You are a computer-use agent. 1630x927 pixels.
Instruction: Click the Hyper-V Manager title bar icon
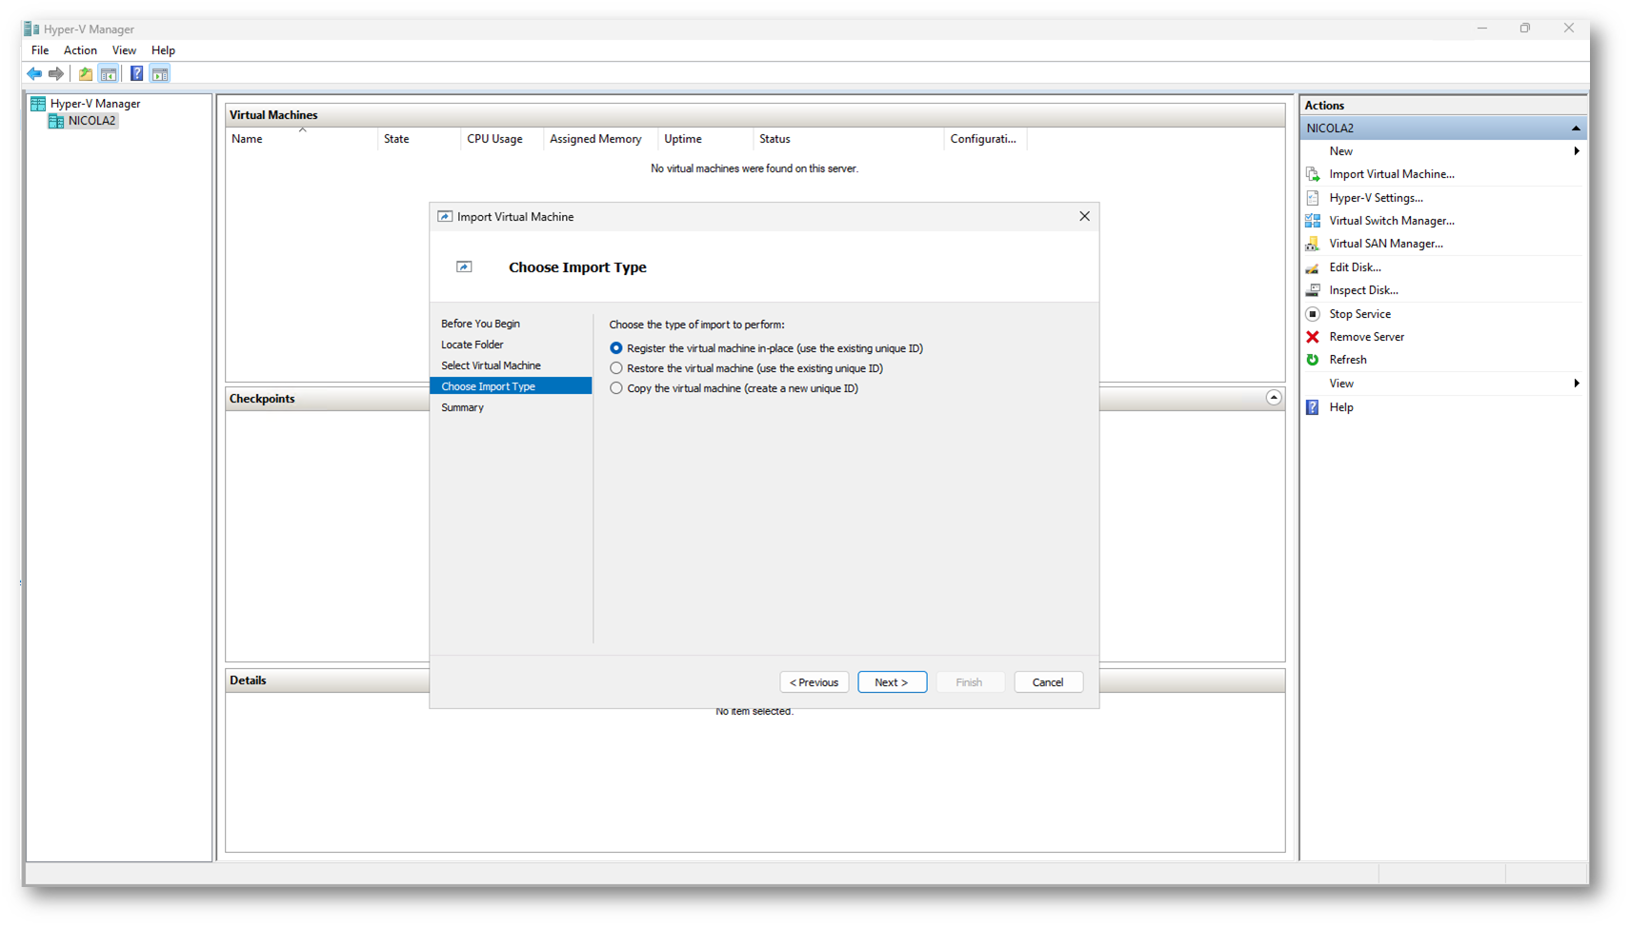[x=31, y=29]
